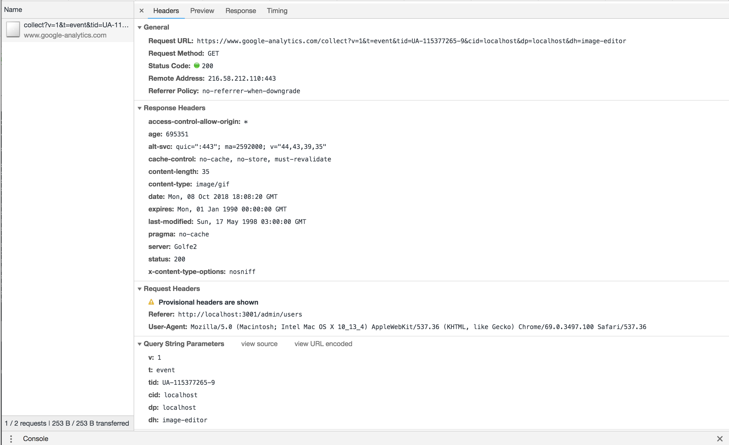The height and width of the screenshot is (445, 729).
Task: Collapse the General section
Action: (140, 27)
